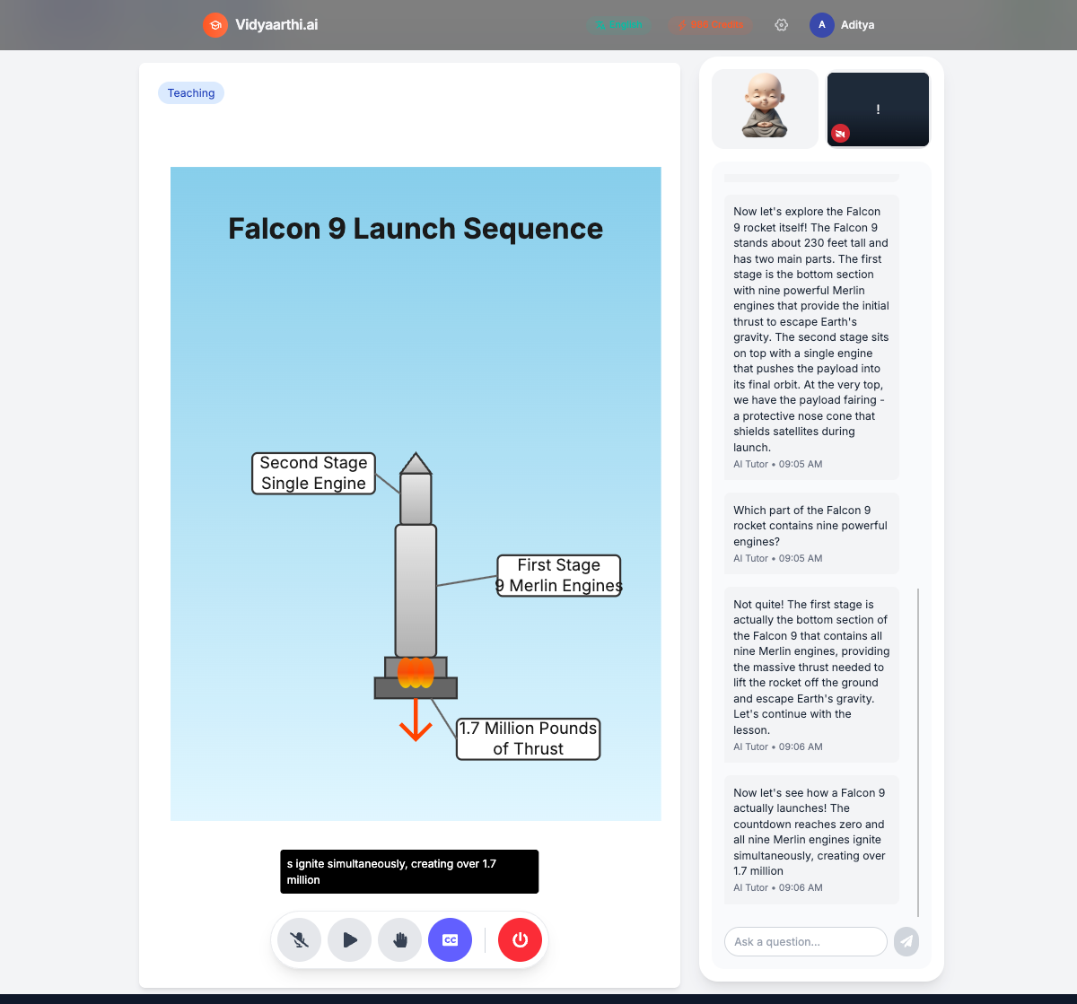Open the Aditya profile avatar
The width and height of the screenshot is (1077, 1004).
[821, 25]
